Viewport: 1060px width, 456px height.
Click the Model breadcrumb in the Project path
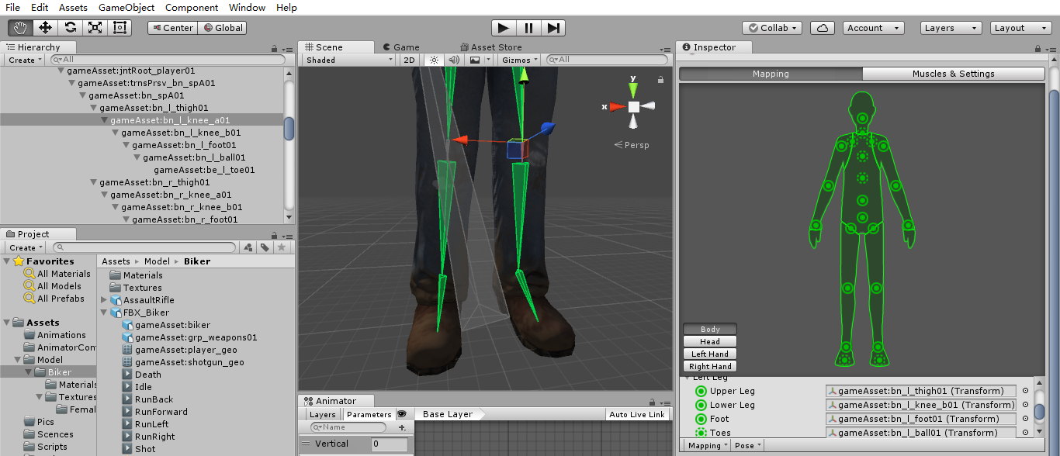(157, 261)
